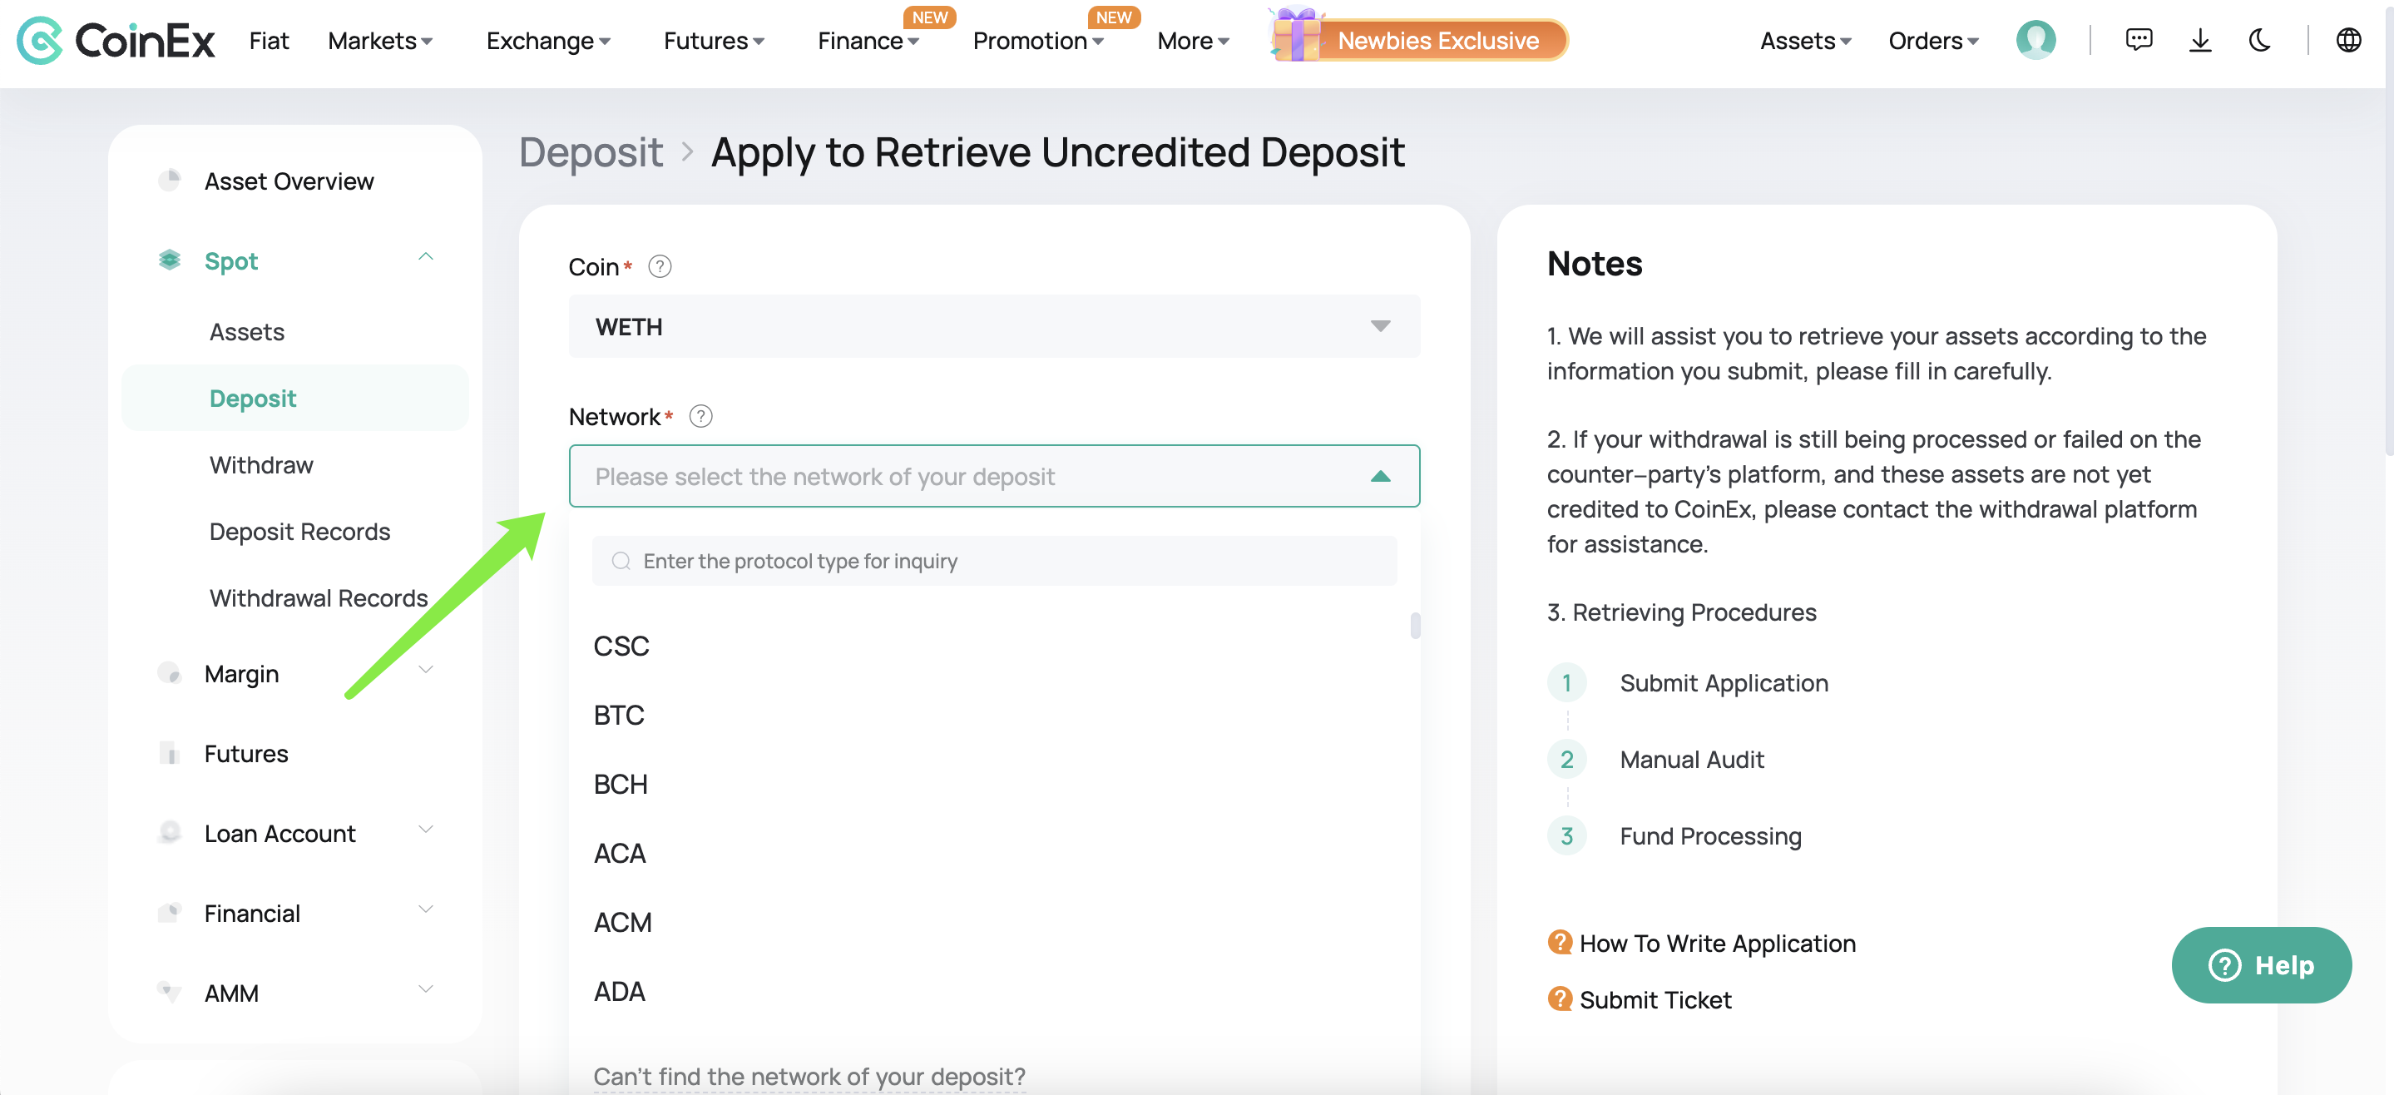Screen dimensions: 2394x1095
Task: Click the Newbies Exclusive gift banner
Action: coord(1418,39)
